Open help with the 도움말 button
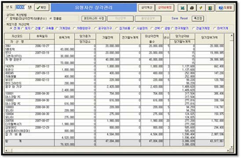Viewport: 241px width, 159px height. [x=225, y=7]
